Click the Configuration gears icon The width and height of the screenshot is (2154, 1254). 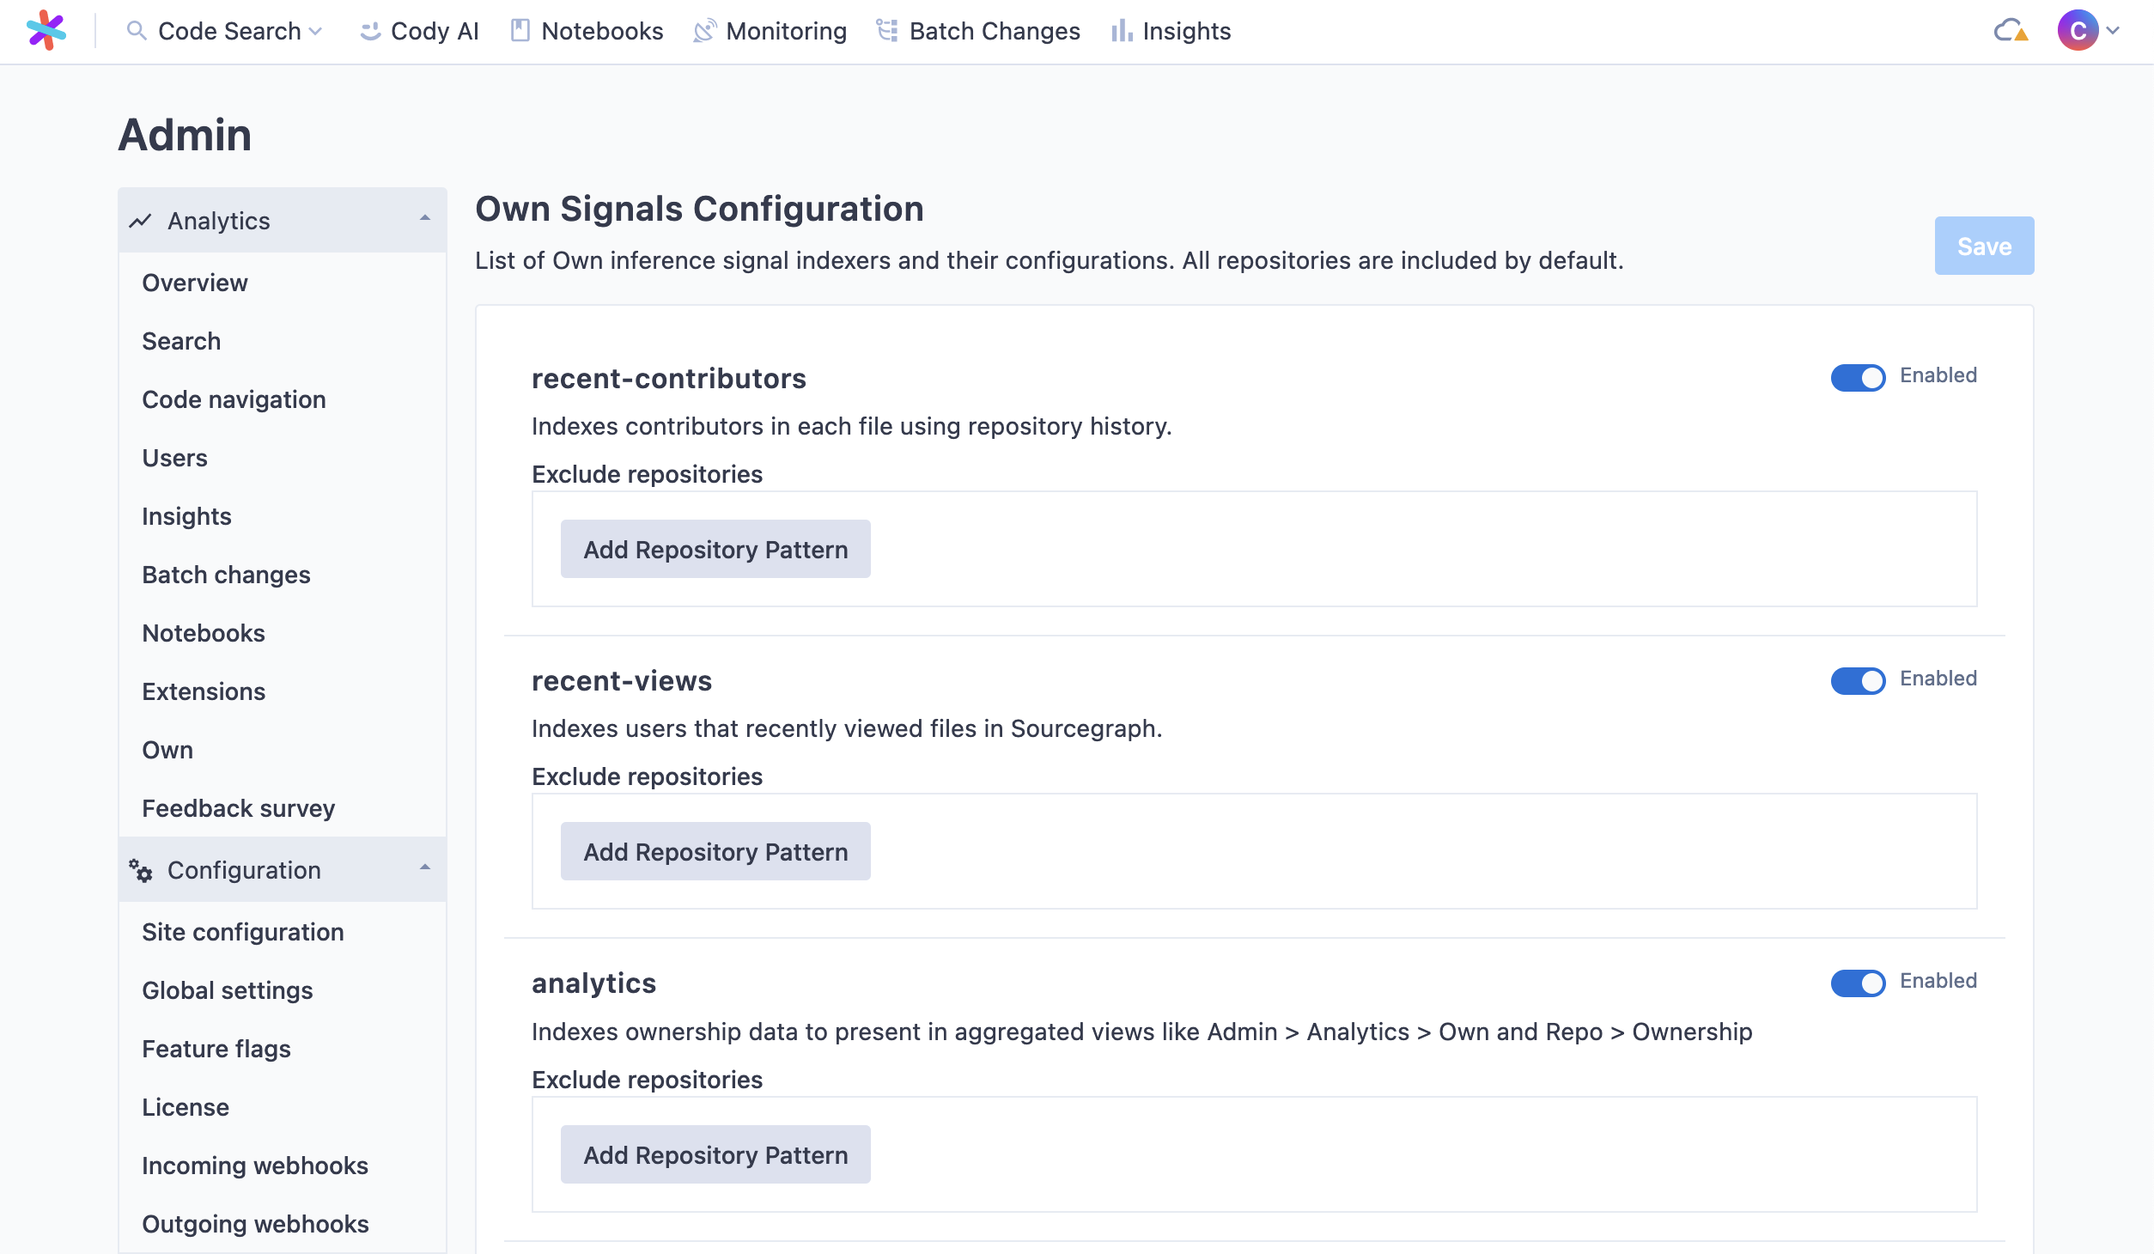pyautogui.click(x=140, y=870)
